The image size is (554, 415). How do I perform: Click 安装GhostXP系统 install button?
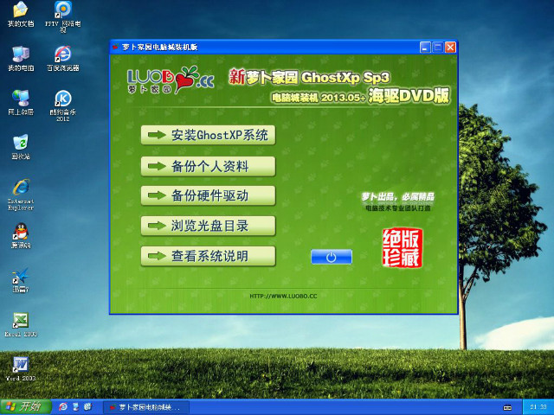click(208, 135)
